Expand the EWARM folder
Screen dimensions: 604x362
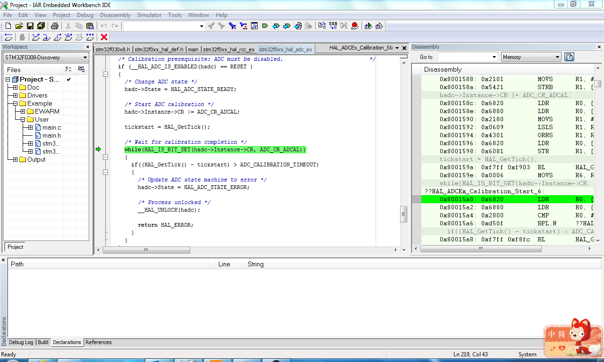click(23, 112)
